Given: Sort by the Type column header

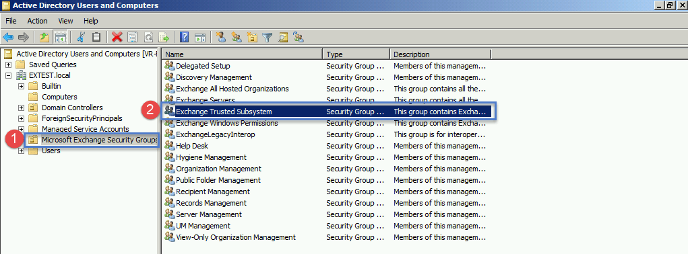Looking at the screenshot, I should coord(356,54).
